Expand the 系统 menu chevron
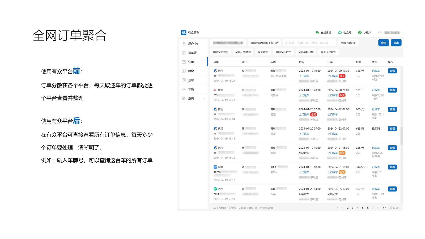The height and width of the screenshot is (239, 425). [x=204, y=98]
